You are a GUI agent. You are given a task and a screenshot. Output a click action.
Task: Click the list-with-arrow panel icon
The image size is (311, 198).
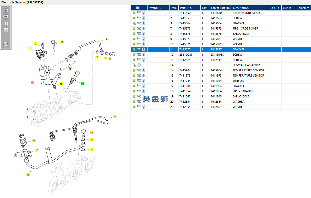[6, 44]
